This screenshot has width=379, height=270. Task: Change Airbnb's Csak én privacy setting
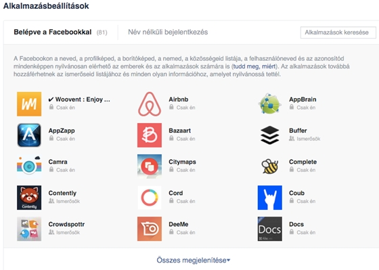point(182,108)
